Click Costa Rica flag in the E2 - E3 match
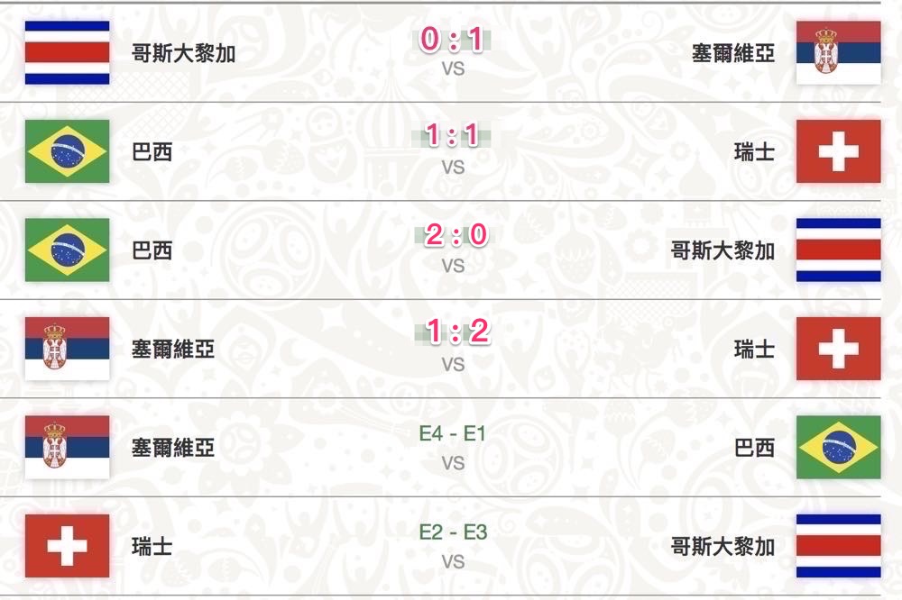 [838, 546]
